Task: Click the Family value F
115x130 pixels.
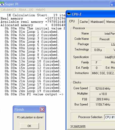Action: point(97,63)
